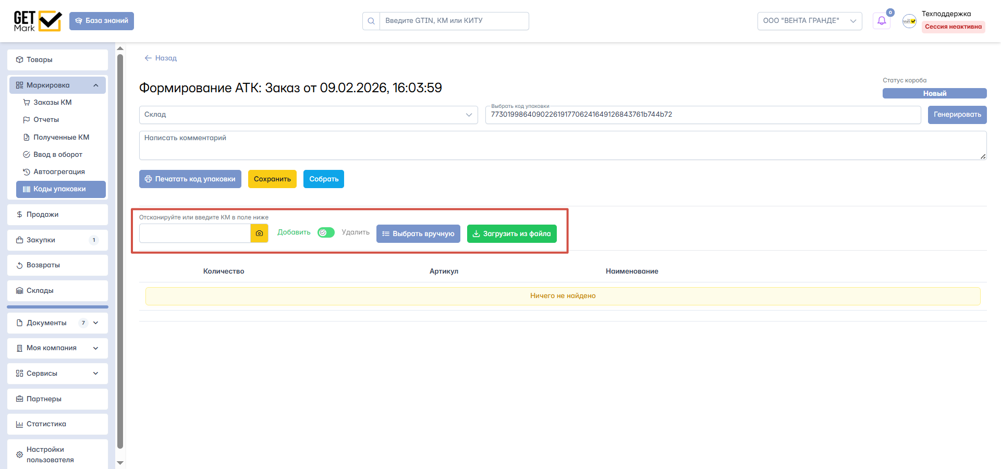Viewport: 1001px width, 469px height.
Task: Click the sidebar vertical scrollbar
Action: [120, 250]
